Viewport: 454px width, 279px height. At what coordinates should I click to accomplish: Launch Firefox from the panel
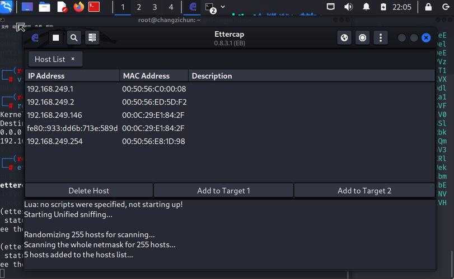78,7
